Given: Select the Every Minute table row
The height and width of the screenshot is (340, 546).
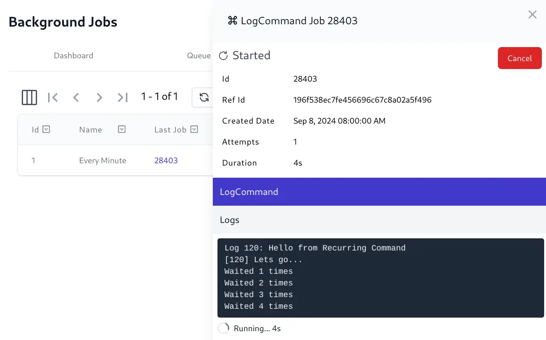Looking at the screenshot, I should pyautogui.click(x=115, y=160).
